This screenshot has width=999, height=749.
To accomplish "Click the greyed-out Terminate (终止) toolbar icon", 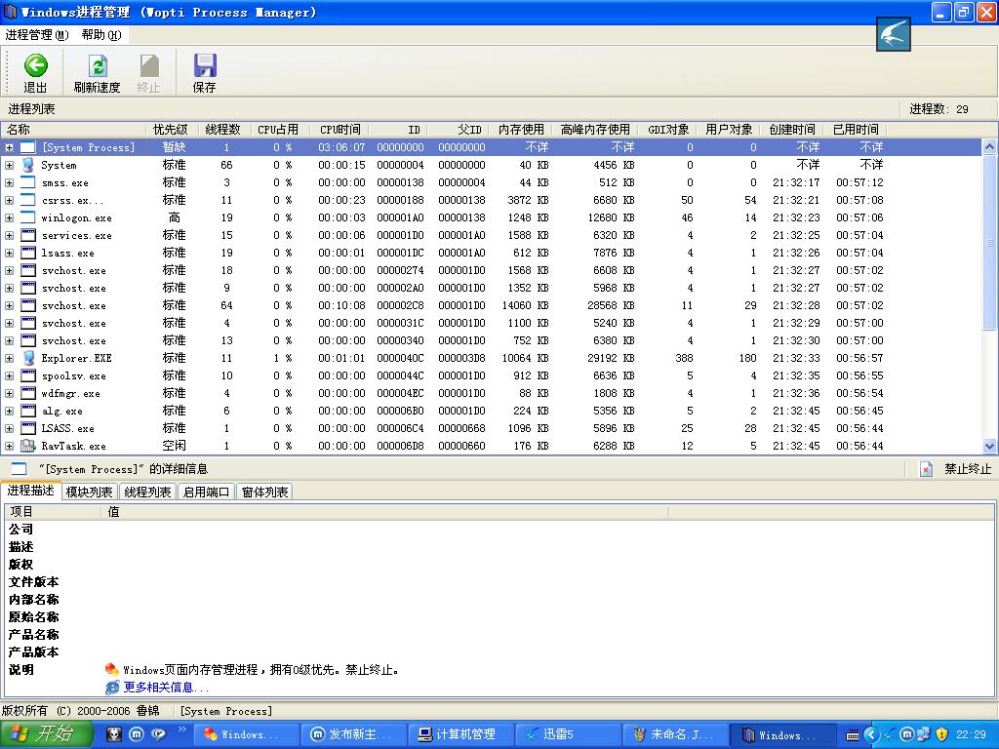I will coord(149,65).
